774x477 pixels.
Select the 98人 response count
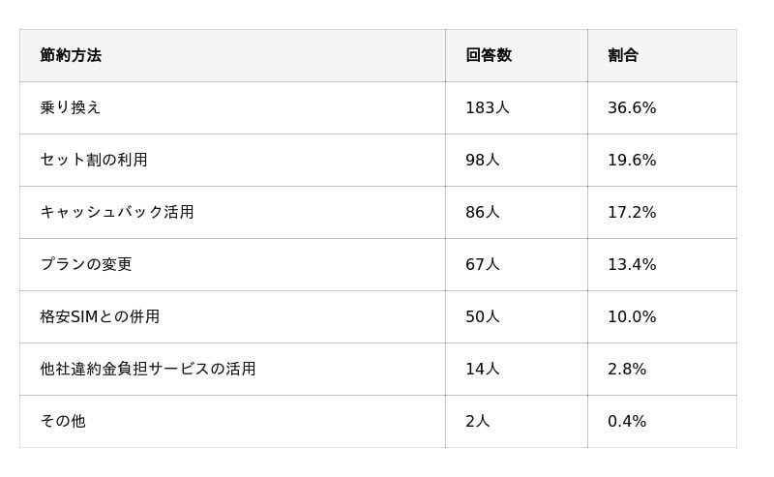482,160
